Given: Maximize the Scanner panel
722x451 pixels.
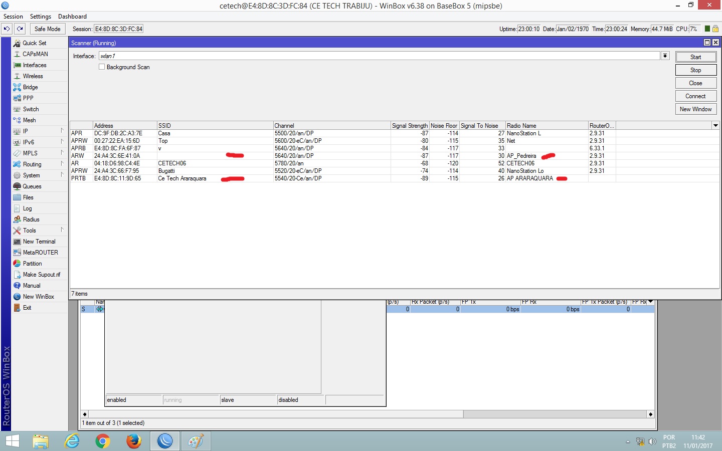Looking at the screenshot, I should pyautogui.click(x=707, y=43).
